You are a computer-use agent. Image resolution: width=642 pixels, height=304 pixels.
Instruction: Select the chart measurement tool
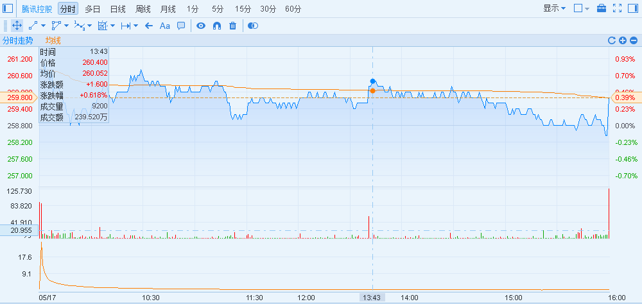coord(102,26)
